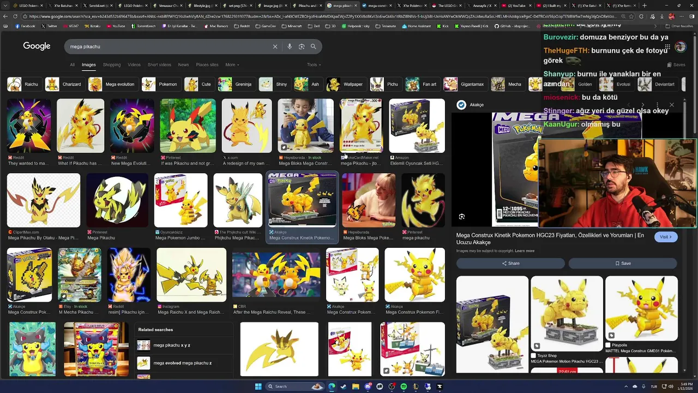This screenshot has height=393, width=698.
Task: Open Discord from the taskbar
Action: 368,386
